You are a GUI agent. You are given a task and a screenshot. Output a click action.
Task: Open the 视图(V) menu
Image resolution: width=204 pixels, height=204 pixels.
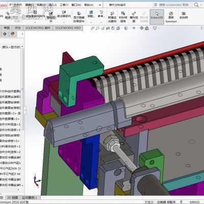click(x=41, y=5)
